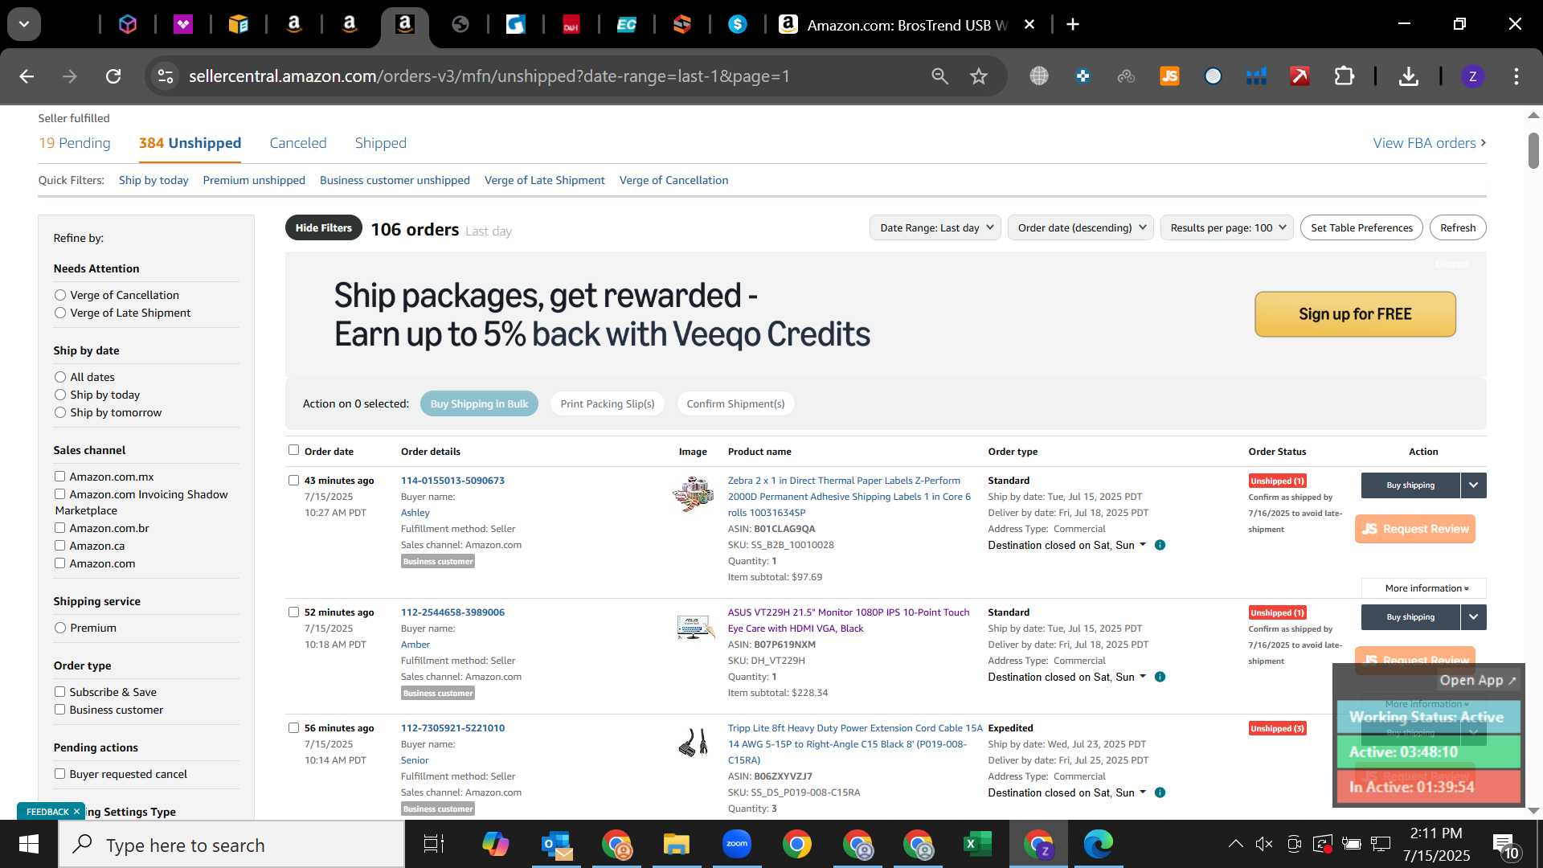Click Zebra thermal labels product thumbnail
Image resolution: width=1543 pixels, height=868 pixels.
pos(693,493)
